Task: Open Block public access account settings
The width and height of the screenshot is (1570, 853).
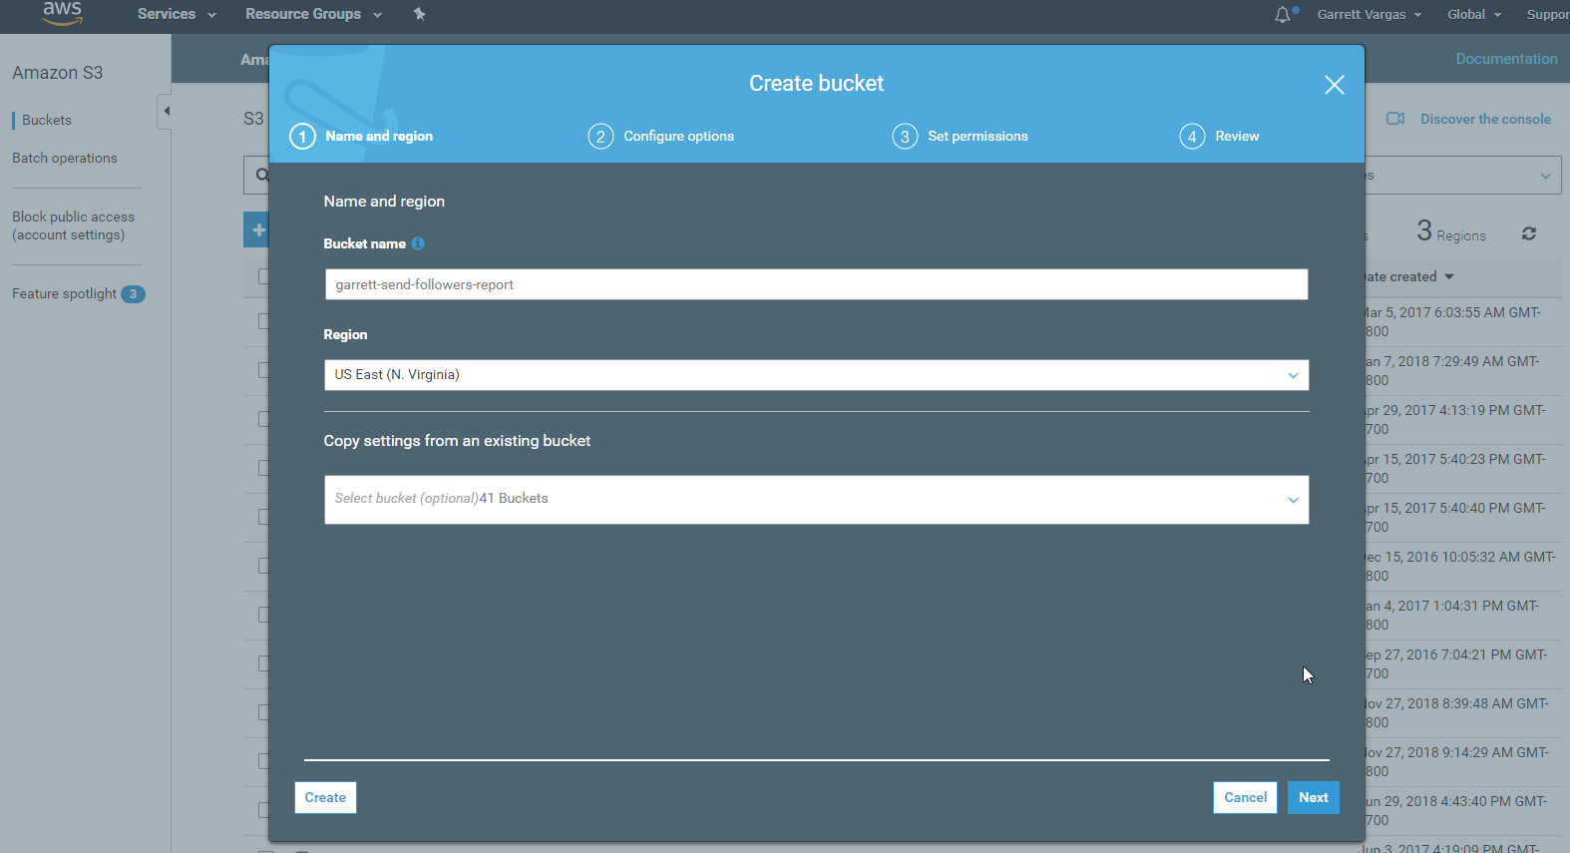Action: [x=73, y=225]
